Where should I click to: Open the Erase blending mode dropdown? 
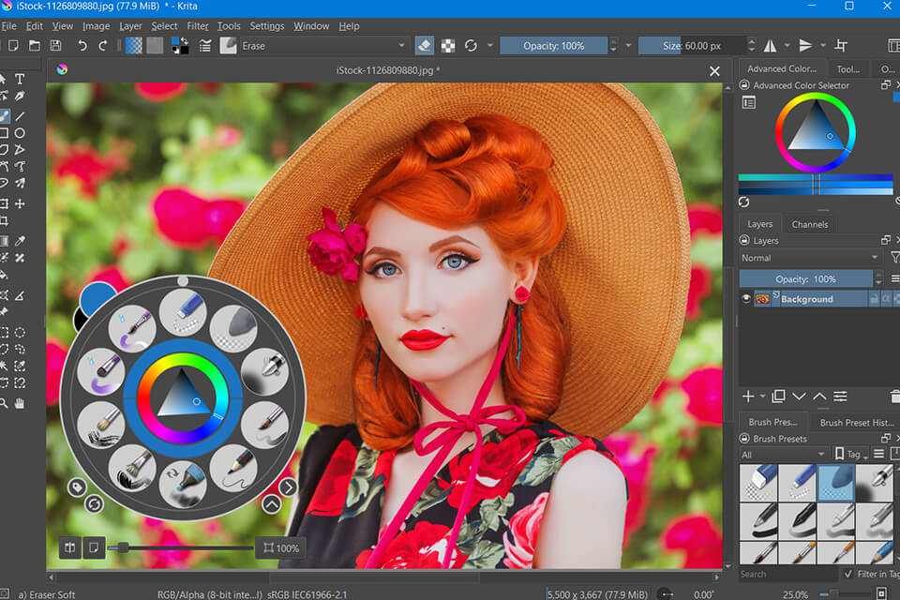coord(323,45)
